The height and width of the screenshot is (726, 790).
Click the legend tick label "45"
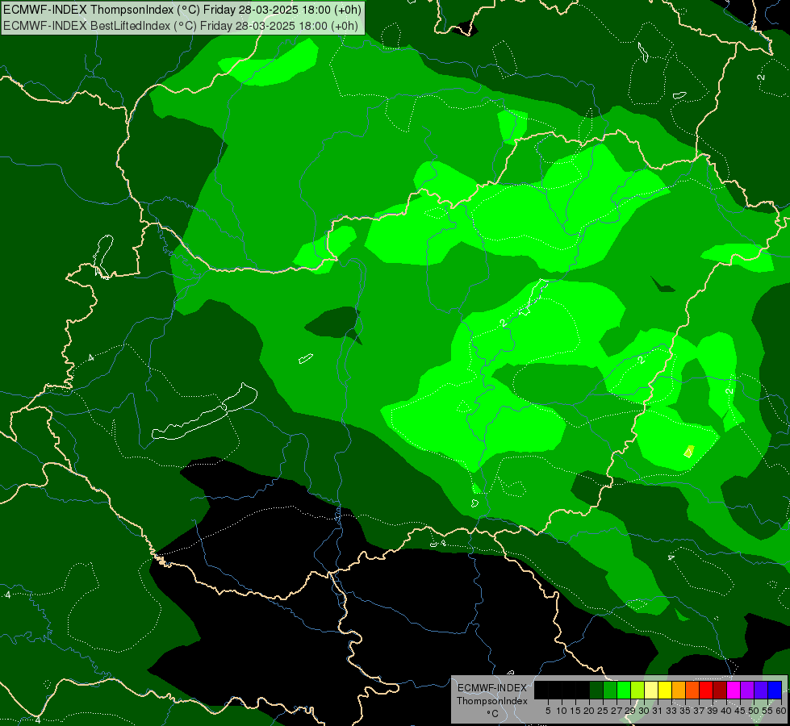coord(740,711)
